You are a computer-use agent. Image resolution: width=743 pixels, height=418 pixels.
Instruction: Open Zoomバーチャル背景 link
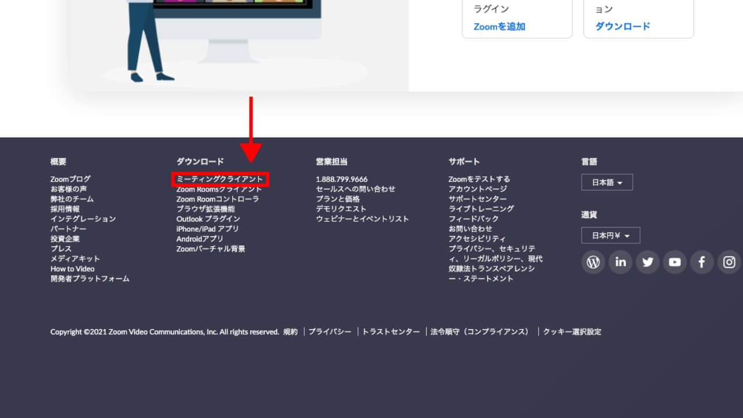[211, 248]
